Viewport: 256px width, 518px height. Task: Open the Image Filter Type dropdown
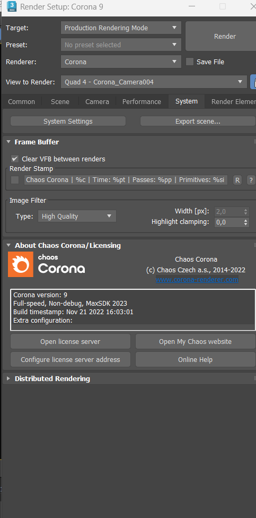(77, 217)
